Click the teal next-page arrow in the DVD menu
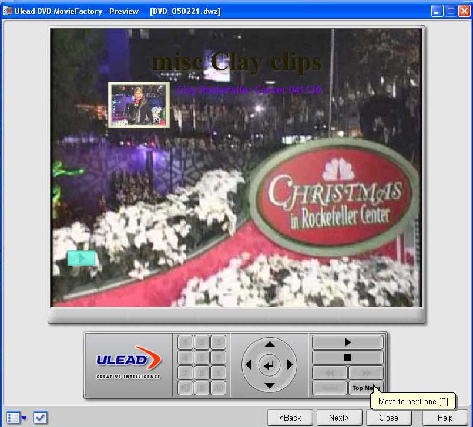473x427 pixels. 81,258
